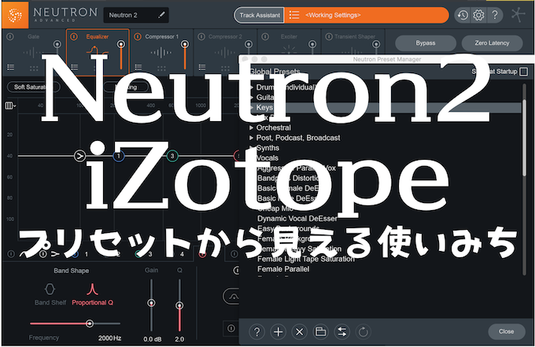Toggle the Compressor 2 power button
This screenshot has height=347, width=535.
tap(201, 36)
